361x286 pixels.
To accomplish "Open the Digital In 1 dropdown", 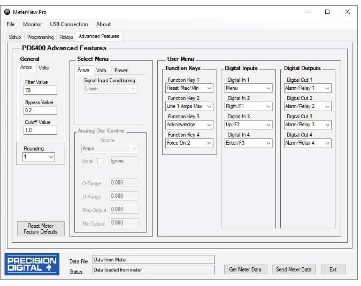I will point(248,88).
